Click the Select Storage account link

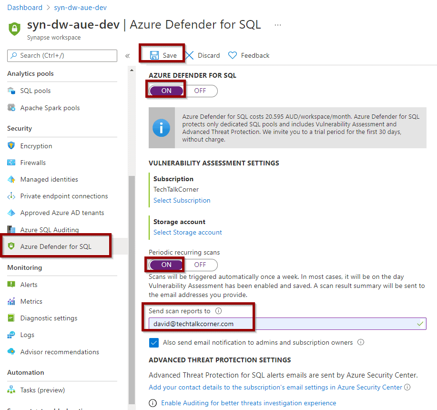pyautogui.click(x=188, y=233)
